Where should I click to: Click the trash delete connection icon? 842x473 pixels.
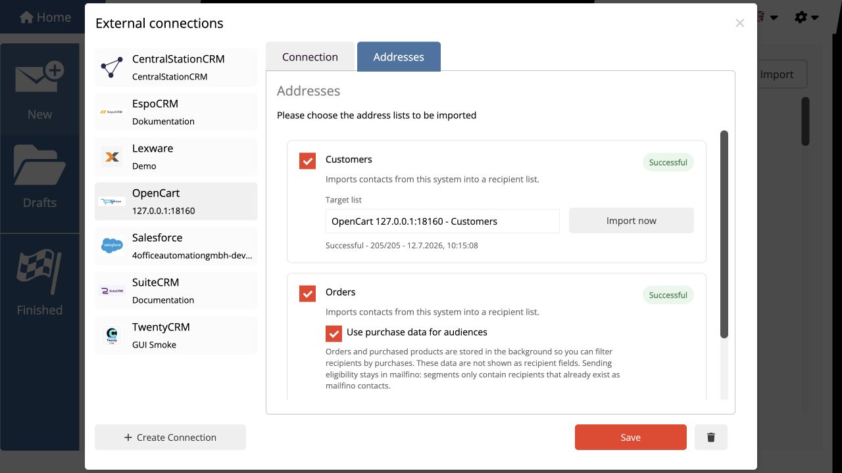point(710,437)
